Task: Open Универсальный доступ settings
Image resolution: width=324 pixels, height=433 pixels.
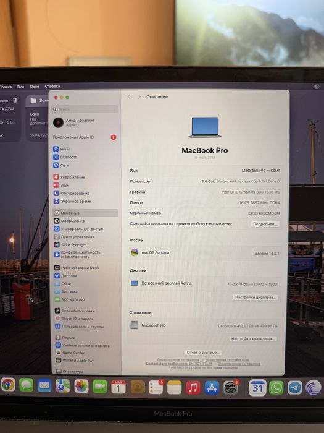Action: 78,229
